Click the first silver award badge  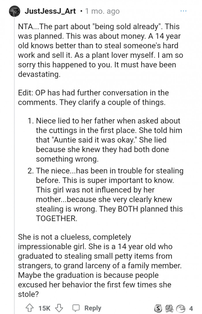pos(158,308)
